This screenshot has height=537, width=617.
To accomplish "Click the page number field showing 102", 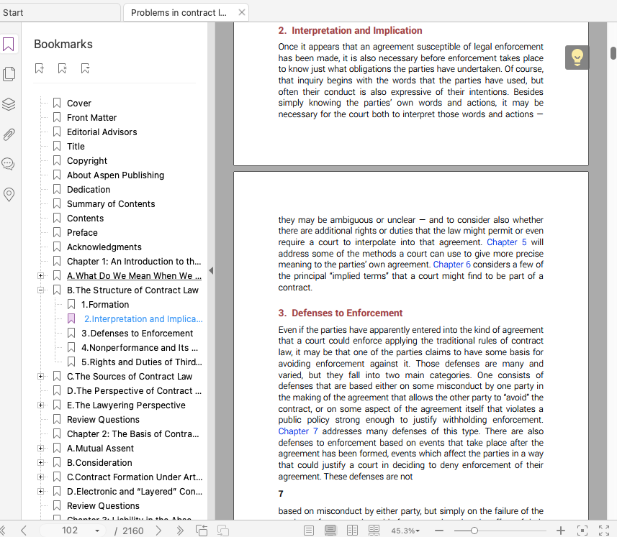I will (x=70, y=531).
